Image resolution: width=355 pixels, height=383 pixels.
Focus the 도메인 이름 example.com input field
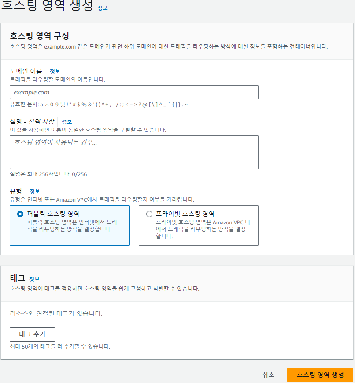134,92
